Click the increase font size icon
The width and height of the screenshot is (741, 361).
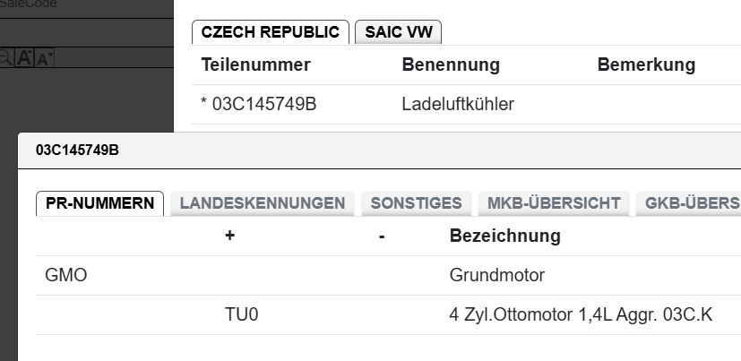point(26,58)
